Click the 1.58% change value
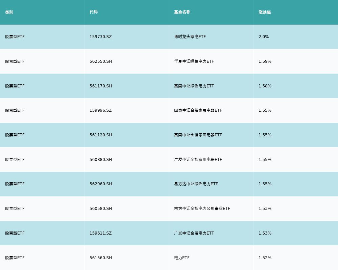The height and width of the screenshot is (270, 338). (265, 86)
